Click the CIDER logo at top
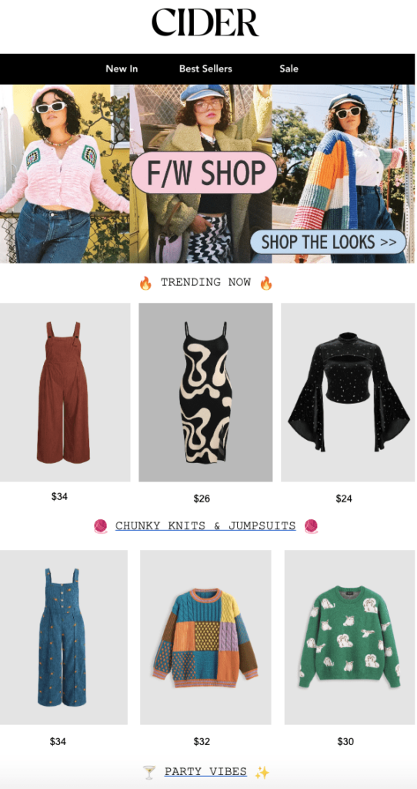 (205, 22)
